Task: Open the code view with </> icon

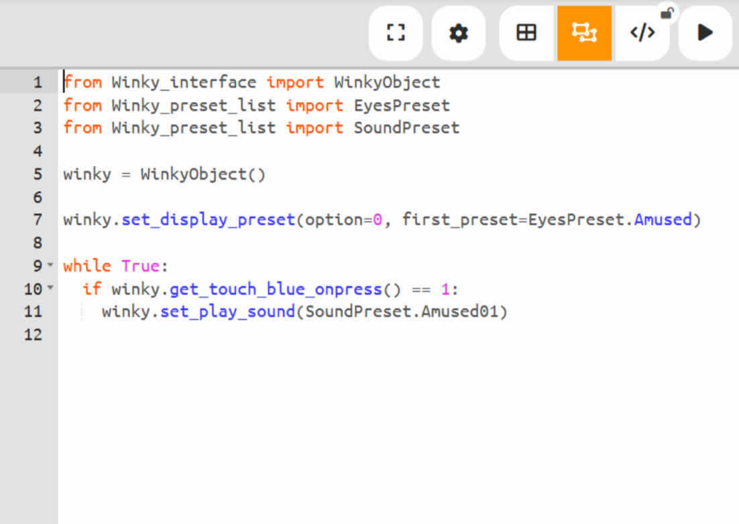Action: point(642,33)
